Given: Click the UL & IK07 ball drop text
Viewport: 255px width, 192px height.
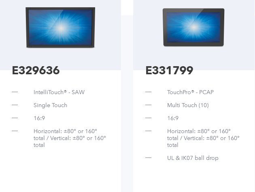Looking at the screenshot, I should click(193, 158).
